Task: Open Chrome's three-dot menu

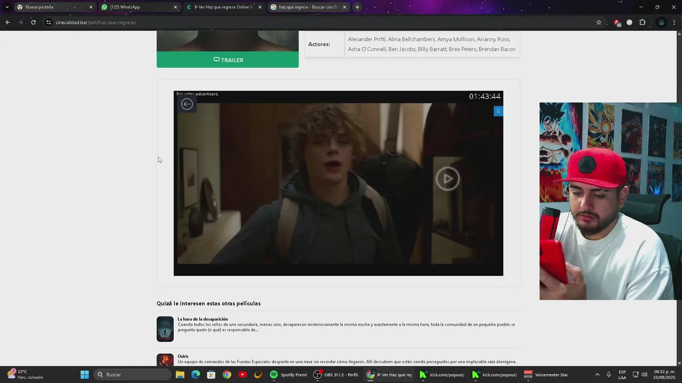Action: pyautogui.click(x=675, y=22)
